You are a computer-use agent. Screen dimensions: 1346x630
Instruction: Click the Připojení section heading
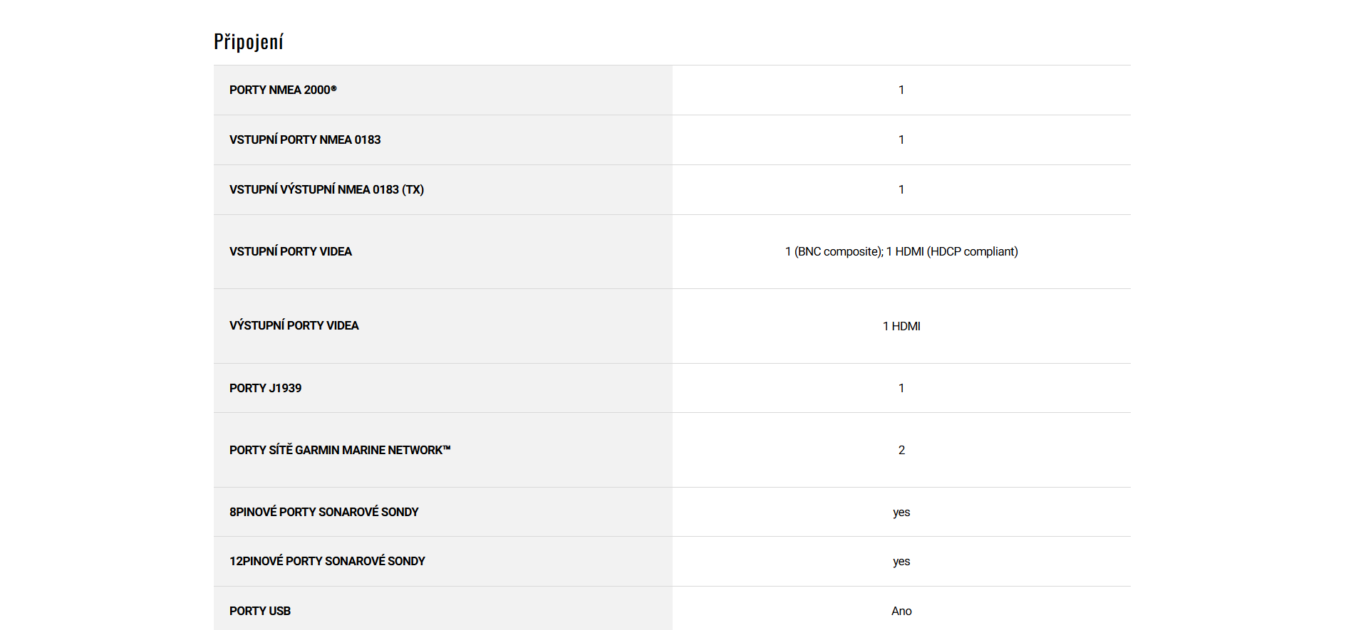point(249,42)
